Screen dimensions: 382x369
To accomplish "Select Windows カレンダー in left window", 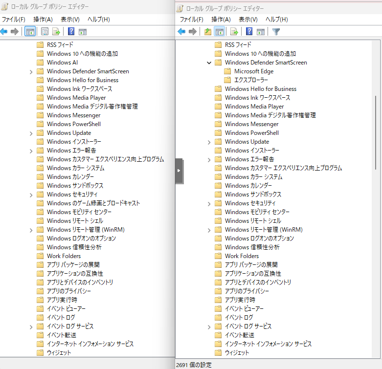I will (x=70, y=177).
